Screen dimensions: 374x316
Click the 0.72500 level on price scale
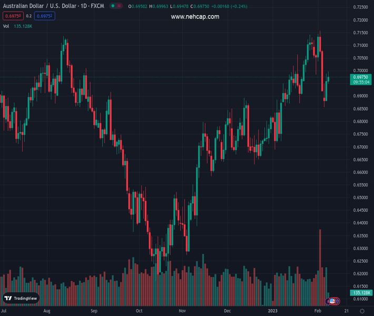(x=361, y=7)
